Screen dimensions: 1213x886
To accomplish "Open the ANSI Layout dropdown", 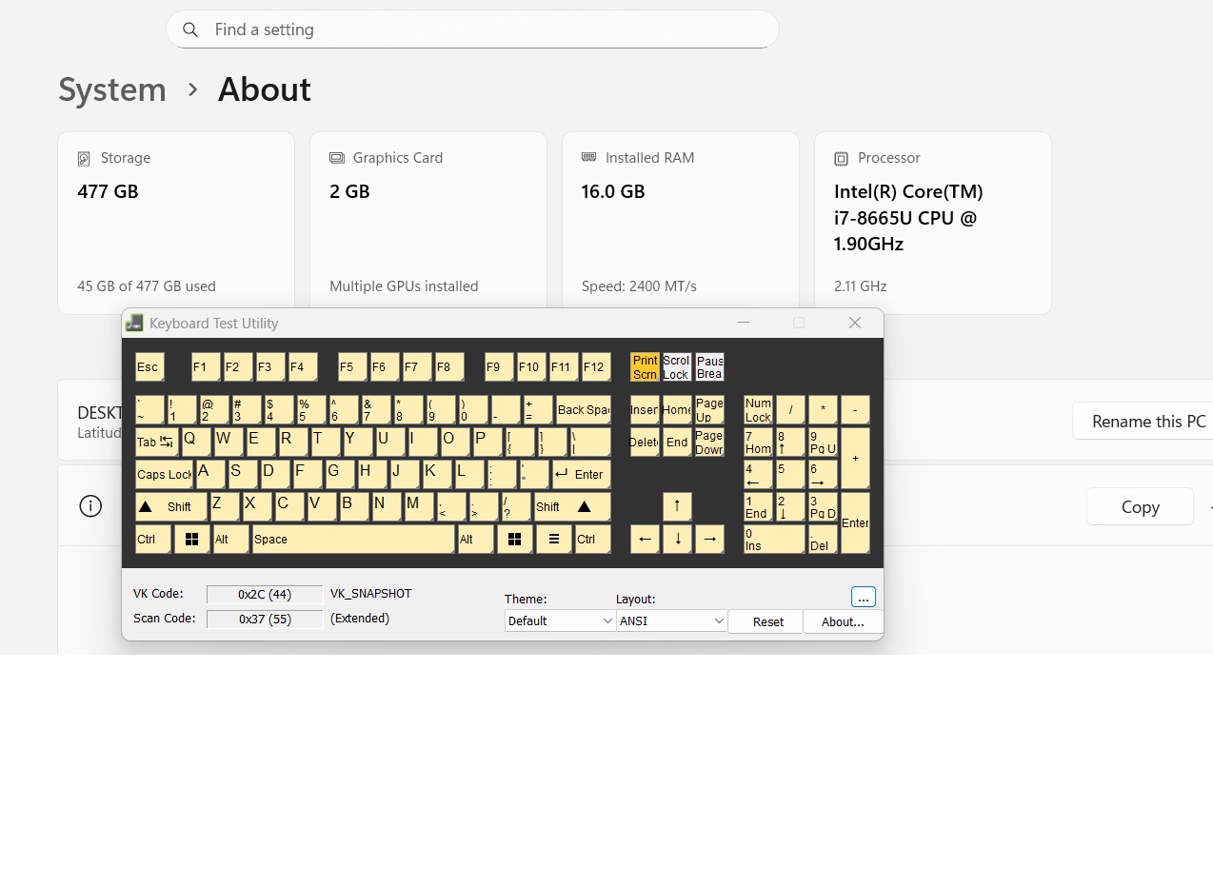I will click(672, 620).
